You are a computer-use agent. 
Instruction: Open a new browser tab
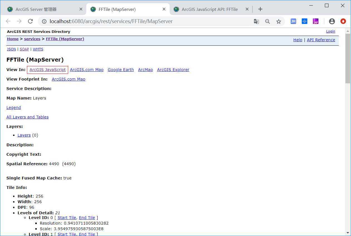click(x=260, y=9)
